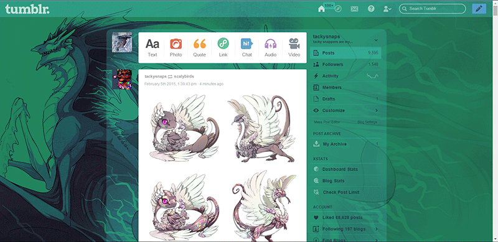This screenshot has width=498, height=242.
Task: Select Followers in the sidebar
Action: click(345, 64)
